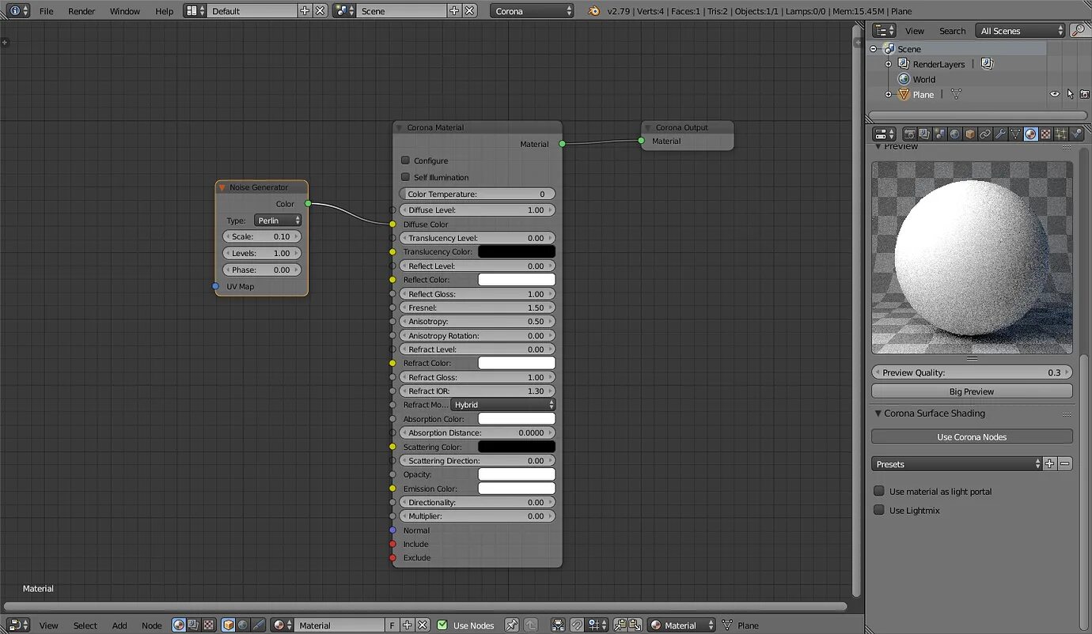
Task: Toggle fake user F button
Action: (392, 625)
